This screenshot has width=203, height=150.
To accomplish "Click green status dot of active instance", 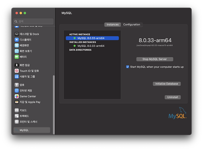I will tap(75, 38).
